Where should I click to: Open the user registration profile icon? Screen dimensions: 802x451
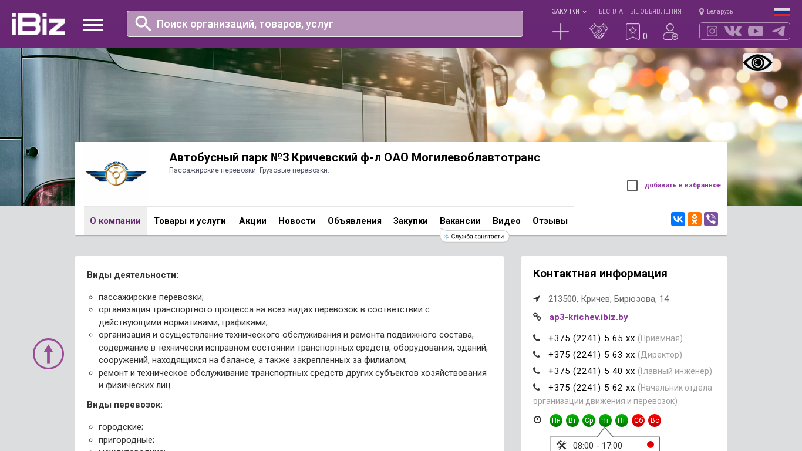tap(670, 32)
